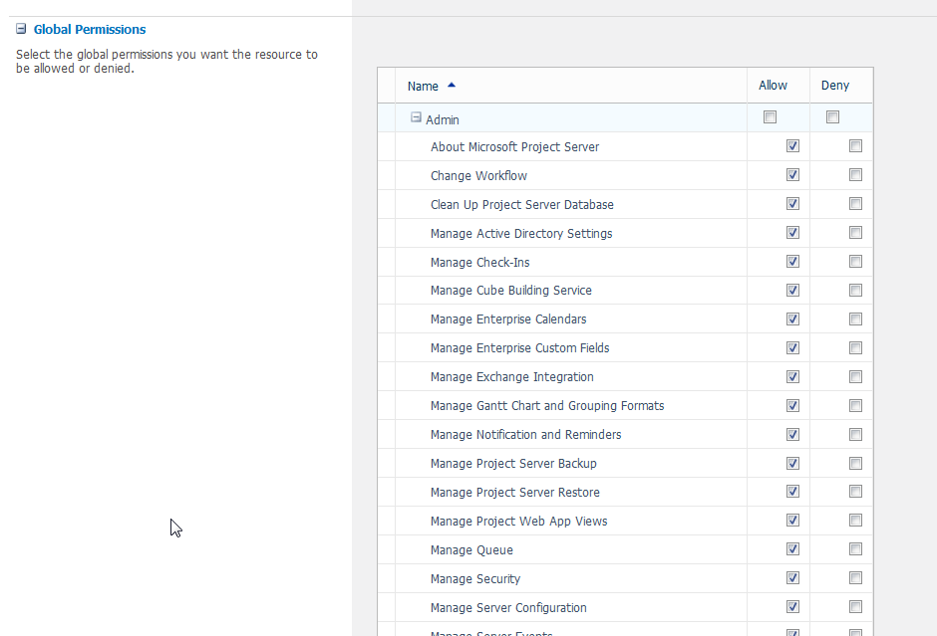This screenshot has height=636, width=937.
Task: Check Deny for entire Admin group
Action: [832, 117]
